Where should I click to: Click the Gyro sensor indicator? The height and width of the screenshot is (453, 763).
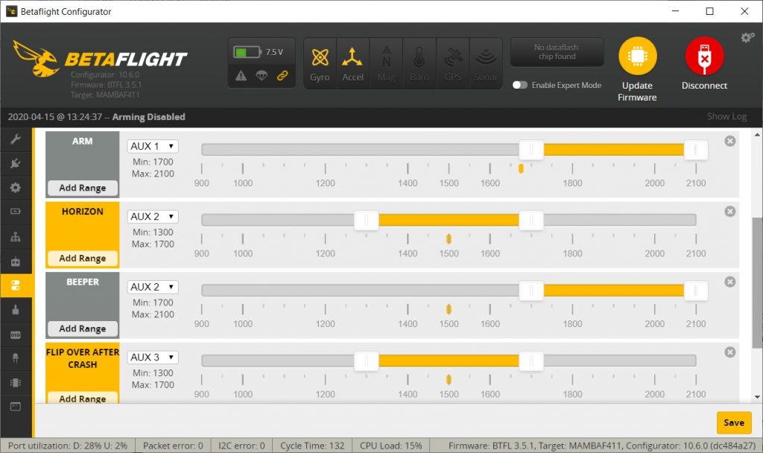[x=320, y=64]
